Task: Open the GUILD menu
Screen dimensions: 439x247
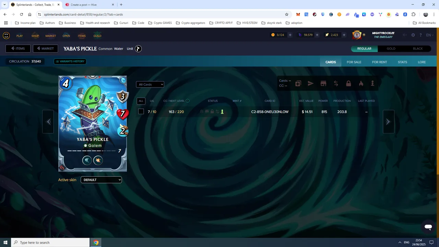Action: point(97,36)
